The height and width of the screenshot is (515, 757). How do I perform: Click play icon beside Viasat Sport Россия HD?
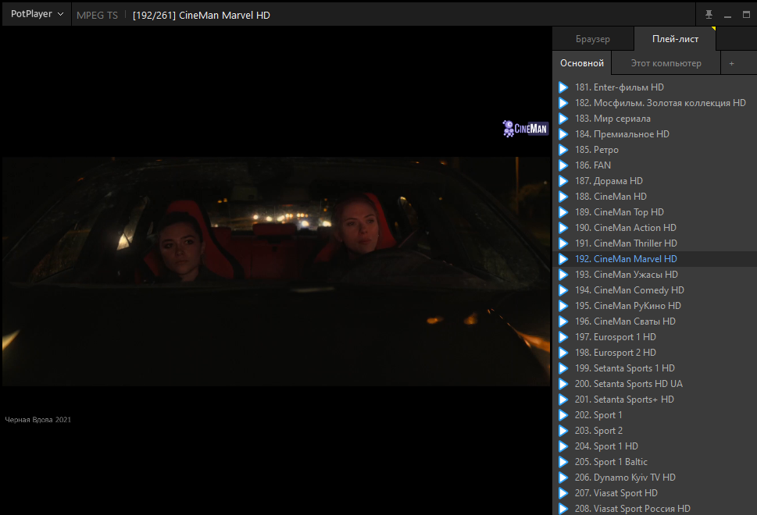[x=563, y=509]
